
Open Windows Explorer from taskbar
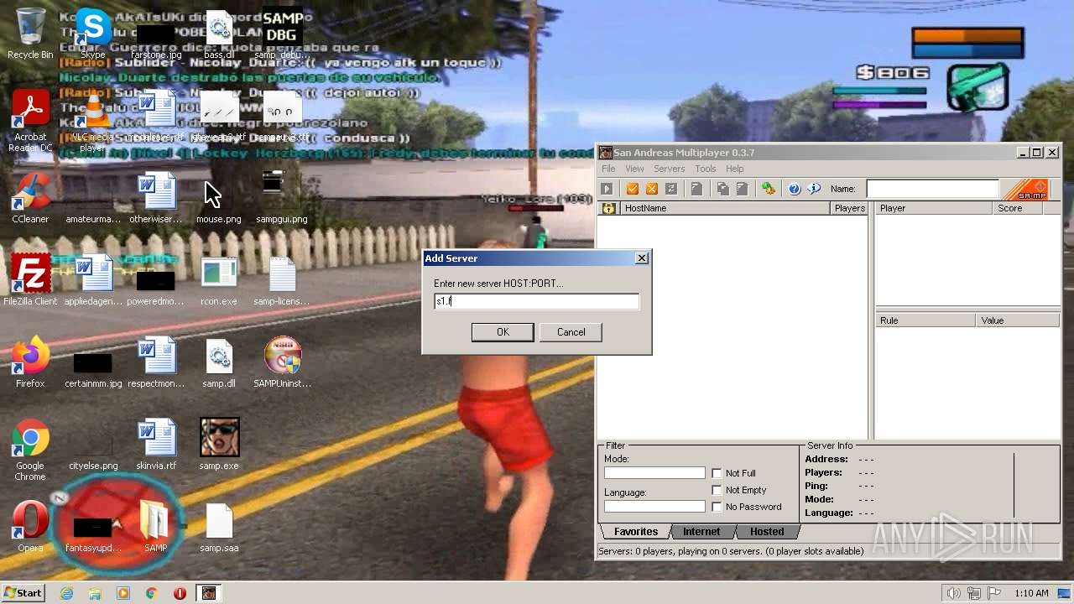click(95, 593)
